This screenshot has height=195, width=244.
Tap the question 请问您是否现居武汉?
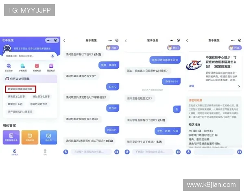[x=139, y=98]
